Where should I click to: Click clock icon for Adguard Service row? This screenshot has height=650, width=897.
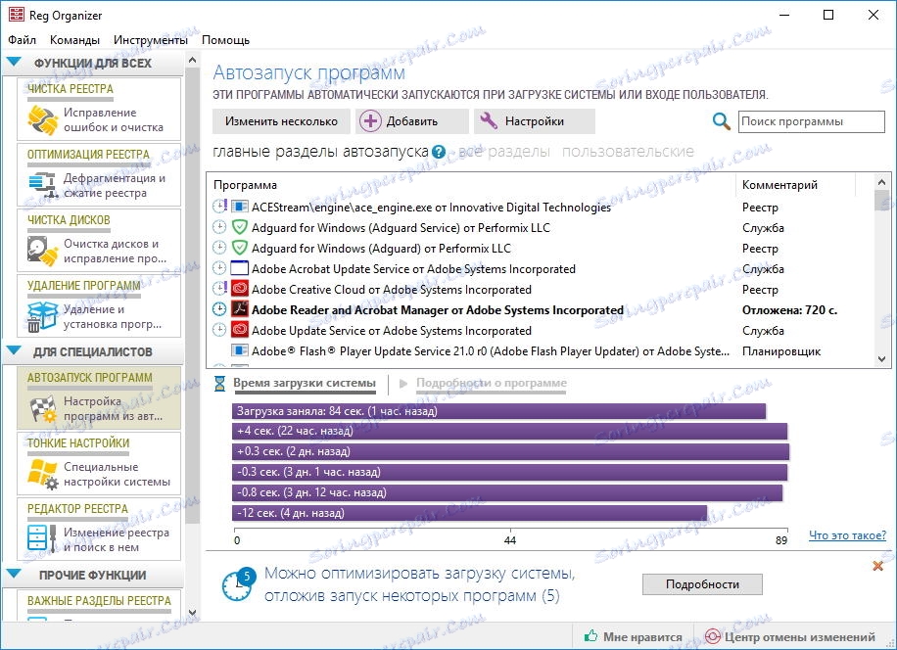pyautogui.click(x=219, y=227)
